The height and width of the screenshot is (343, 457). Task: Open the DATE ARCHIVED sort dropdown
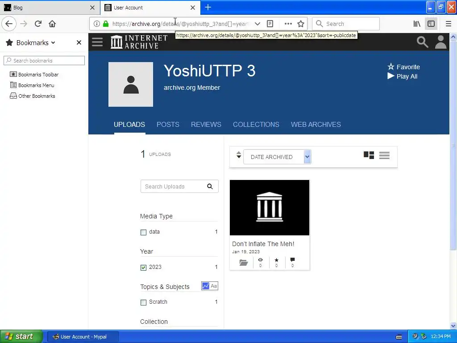pos(277,157)
